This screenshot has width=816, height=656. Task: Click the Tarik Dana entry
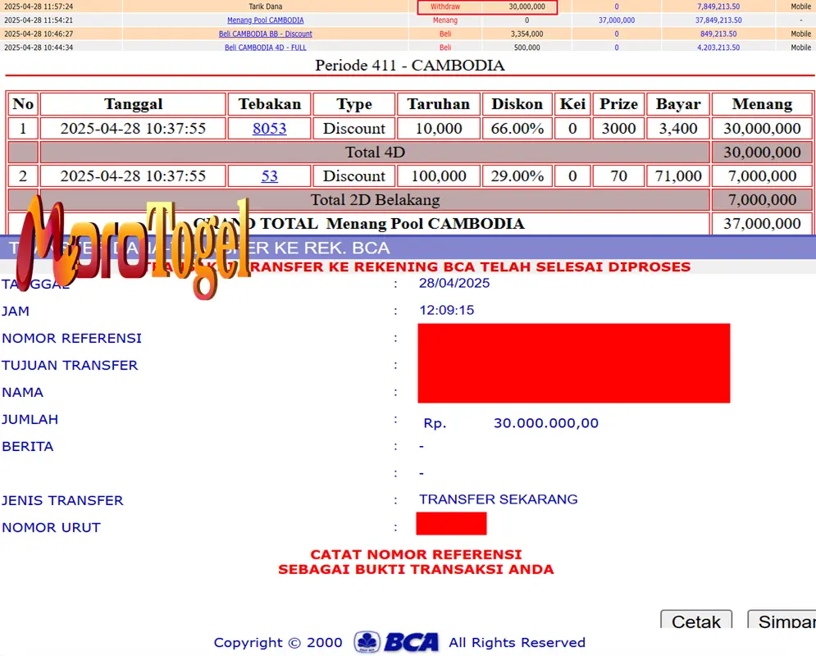click(x=264, y=6)
